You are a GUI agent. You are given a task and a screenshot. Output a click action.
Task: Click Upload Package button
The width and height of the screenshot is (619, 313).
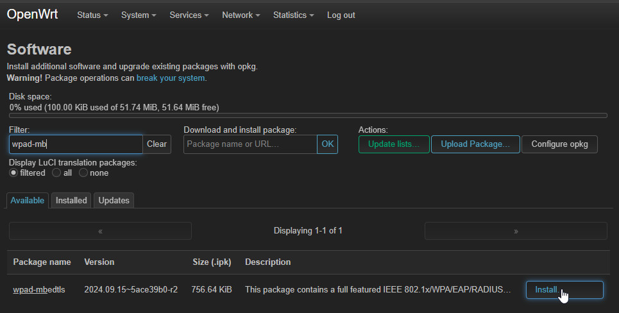point(475,144)
